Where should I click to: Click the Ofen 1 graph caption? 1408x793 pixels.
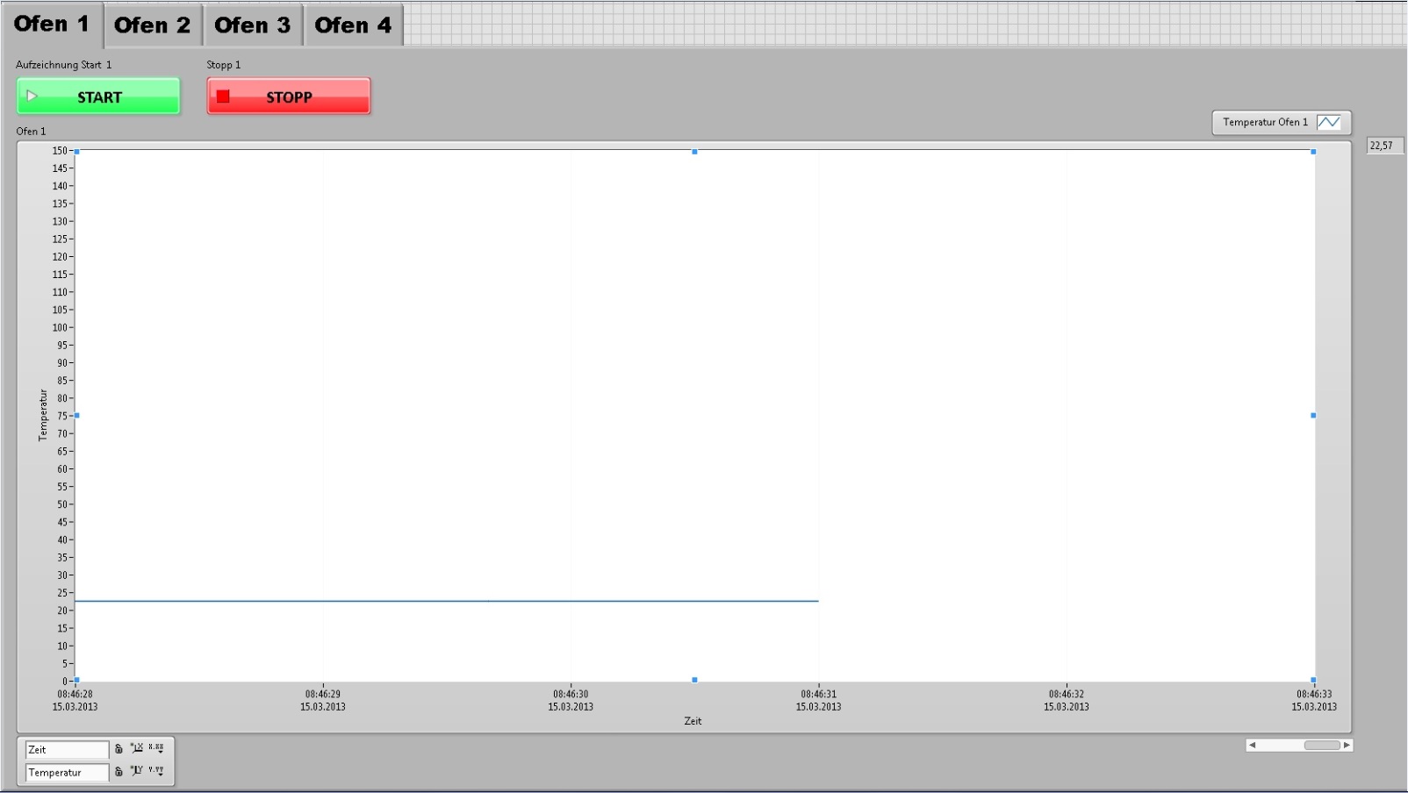pyautogui.click(x=31, y=132)
